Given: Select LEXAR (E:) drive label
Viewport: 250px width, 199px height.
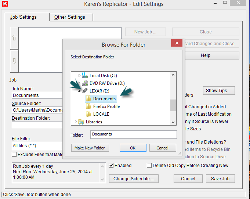Looking at the screenshot, I should [99, 91].
